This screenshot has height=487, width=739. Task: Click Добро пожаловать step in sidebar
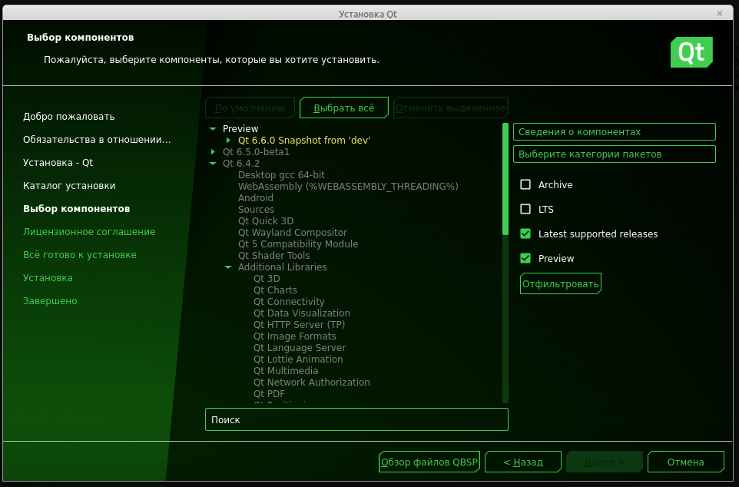pyautogui.click(x=69, y=117)
